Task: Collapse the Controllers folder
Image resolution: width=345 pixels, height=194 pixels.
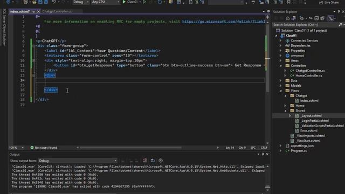Action: pyautogui.click(x=281, y=66)
